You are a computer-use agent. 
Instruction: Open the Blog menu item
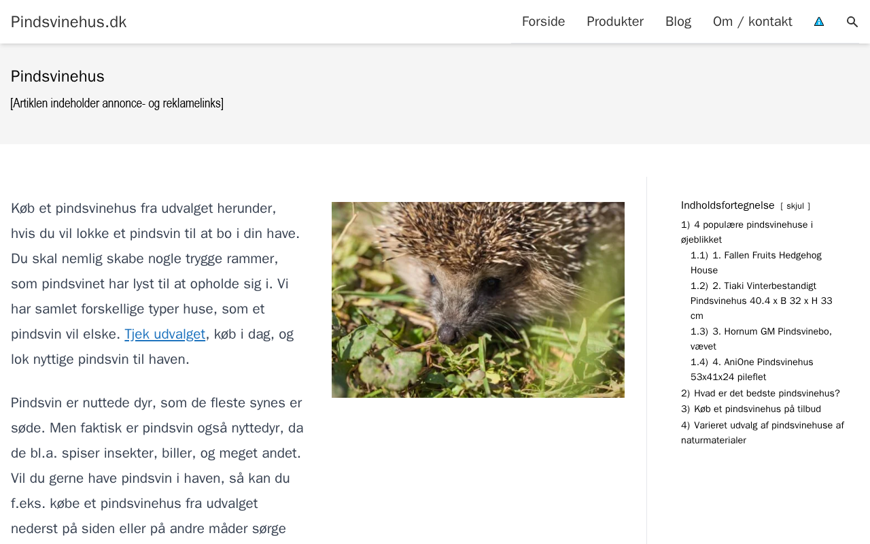click(678, 22)
